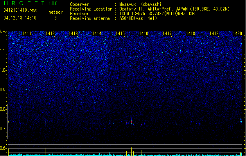Click the small echo below the 1416 label
246x156 pixels.
(142, 124)
